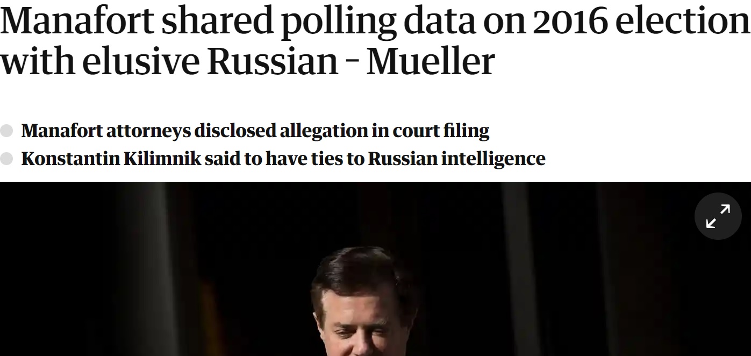The height and width of the screenshot is (356, 751).
Task: Click the words 'elusive Russian' in headline
Action: (x=210, y=61)
